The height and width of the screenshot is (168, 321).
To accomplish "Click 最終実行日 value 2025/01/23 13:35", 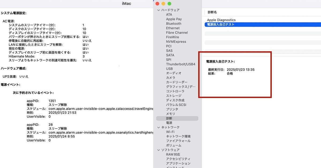I will (x=240, y=70).
